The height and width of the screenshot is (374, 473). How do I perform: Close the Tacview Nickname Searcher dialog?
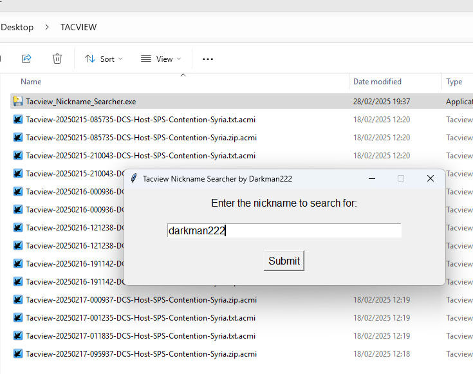pyautogui.click(x=431, y=178)
